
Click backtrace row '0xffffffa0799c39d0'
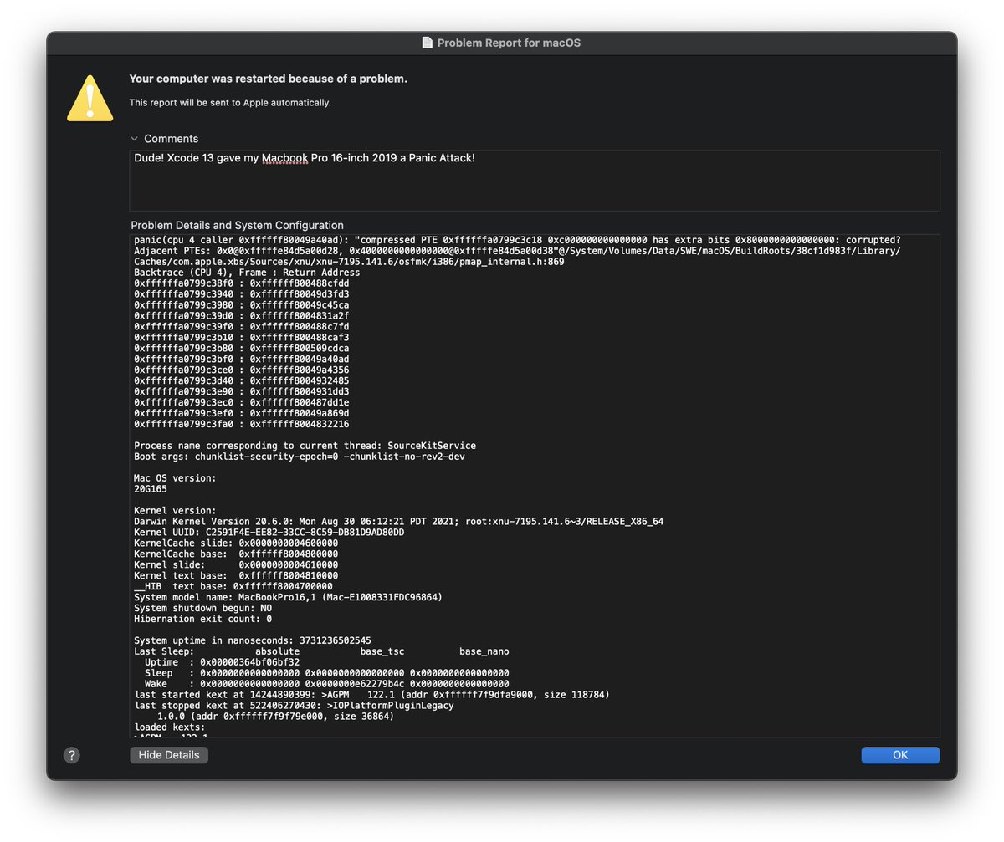pyautogui.click(x=242, y=316)
